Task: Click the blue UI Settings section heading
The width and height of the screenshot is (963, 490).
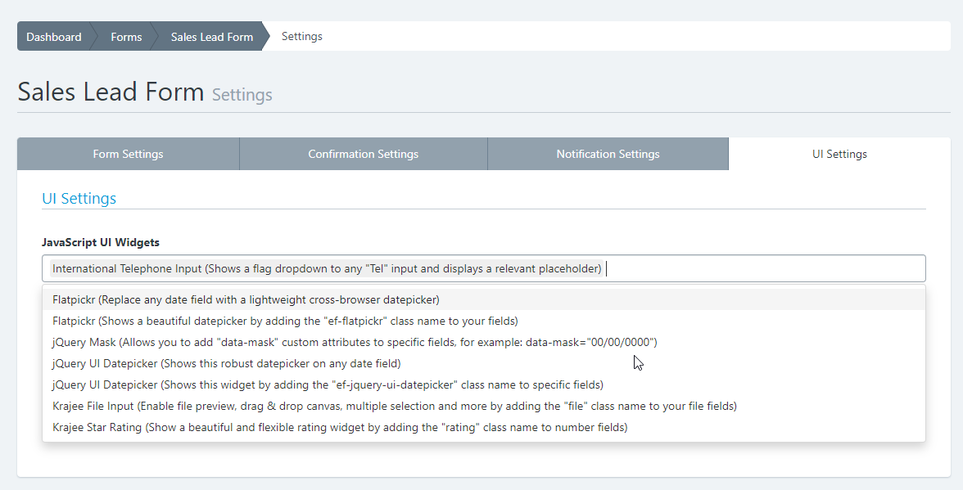Action: coord(79,198)
